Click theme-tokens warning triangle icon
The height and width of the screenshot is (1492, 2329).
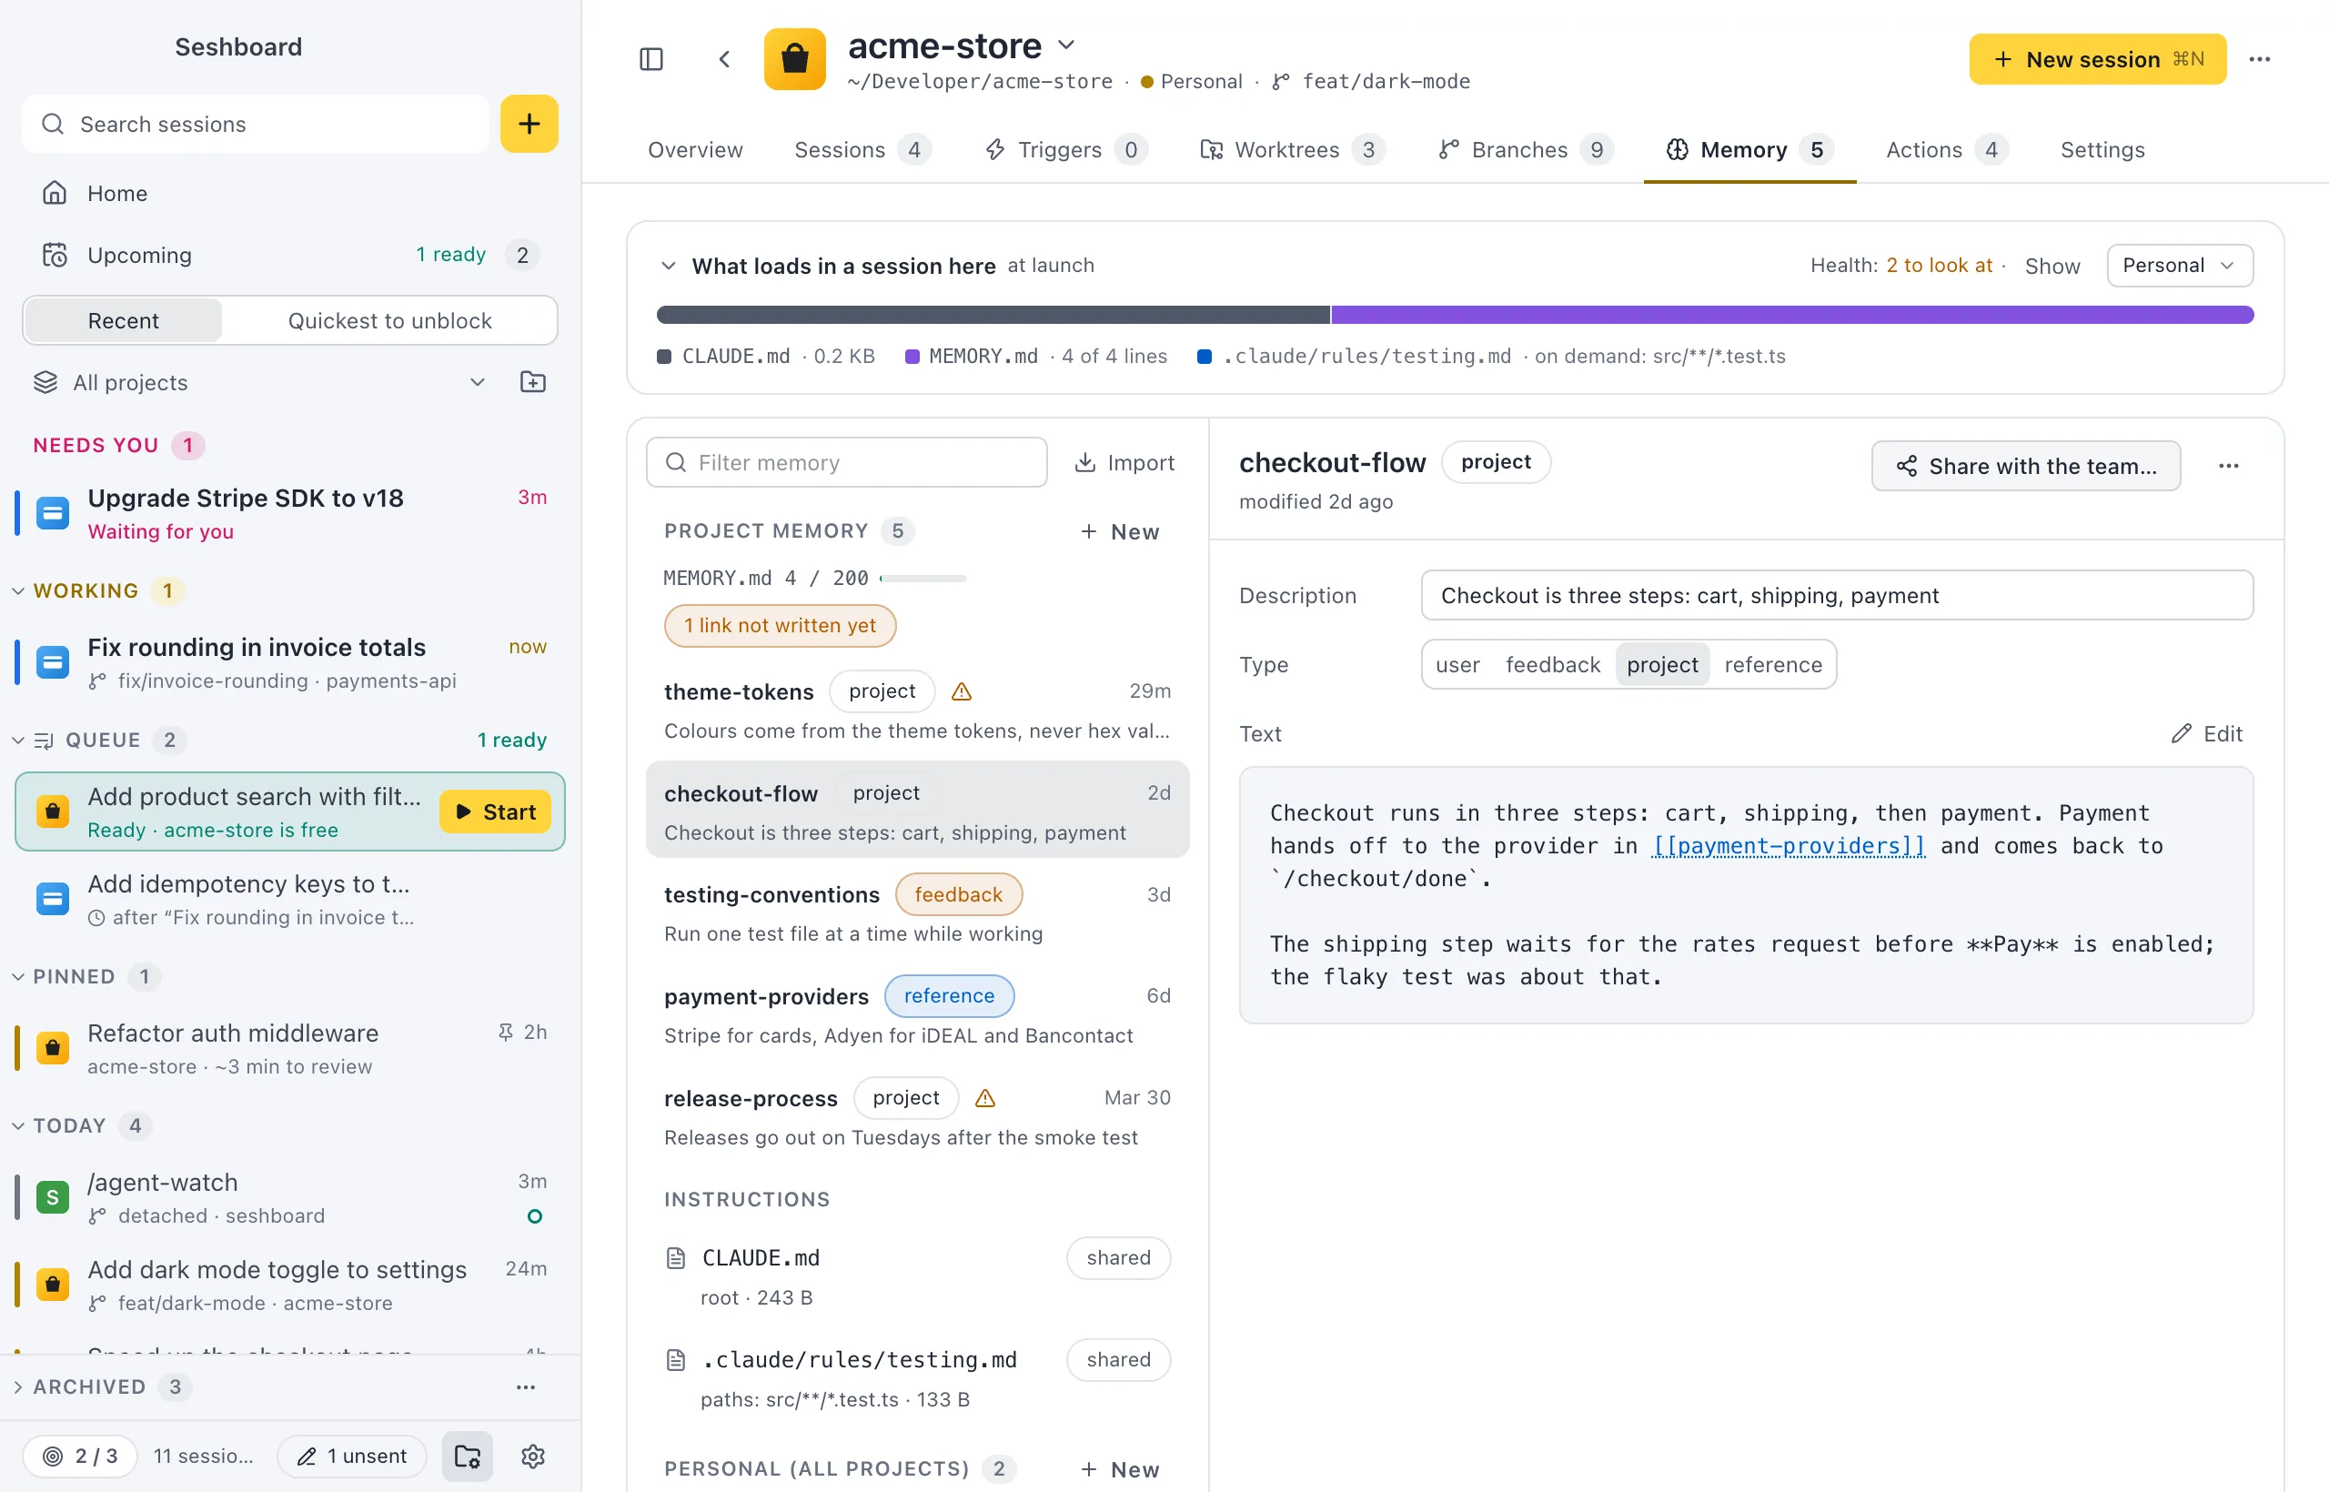961,691
